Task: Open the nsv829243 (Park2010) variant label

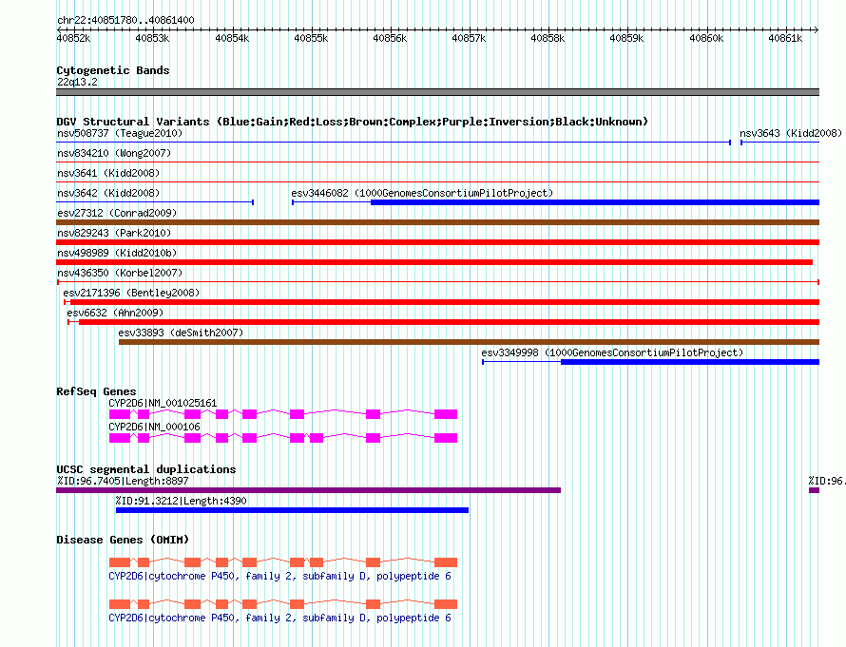Action: (114, 233)
